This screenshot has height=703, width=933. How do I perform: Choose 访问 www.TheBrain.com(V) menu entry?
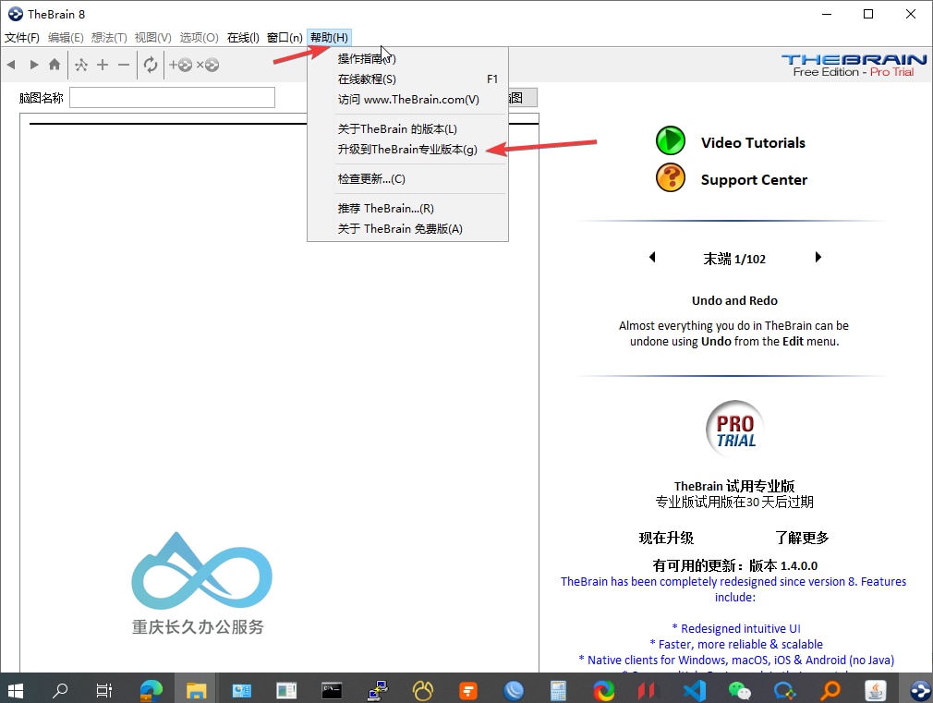pyautogui.click(x=407, y=100)
